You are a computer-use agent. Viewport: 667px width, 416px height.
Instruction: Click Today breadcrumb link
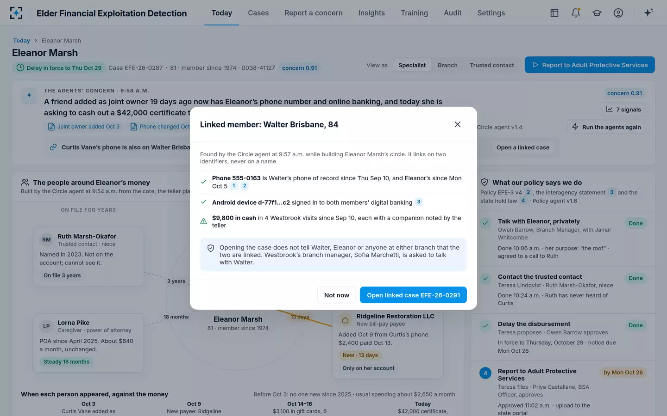click(x=21, y=41)
